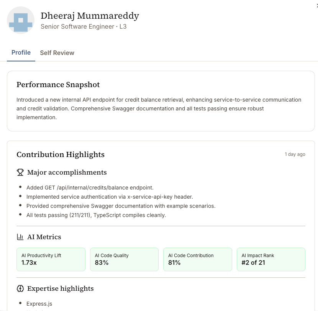Click the AI Impact Rank #2 of 21 card

tap(271, 259)
